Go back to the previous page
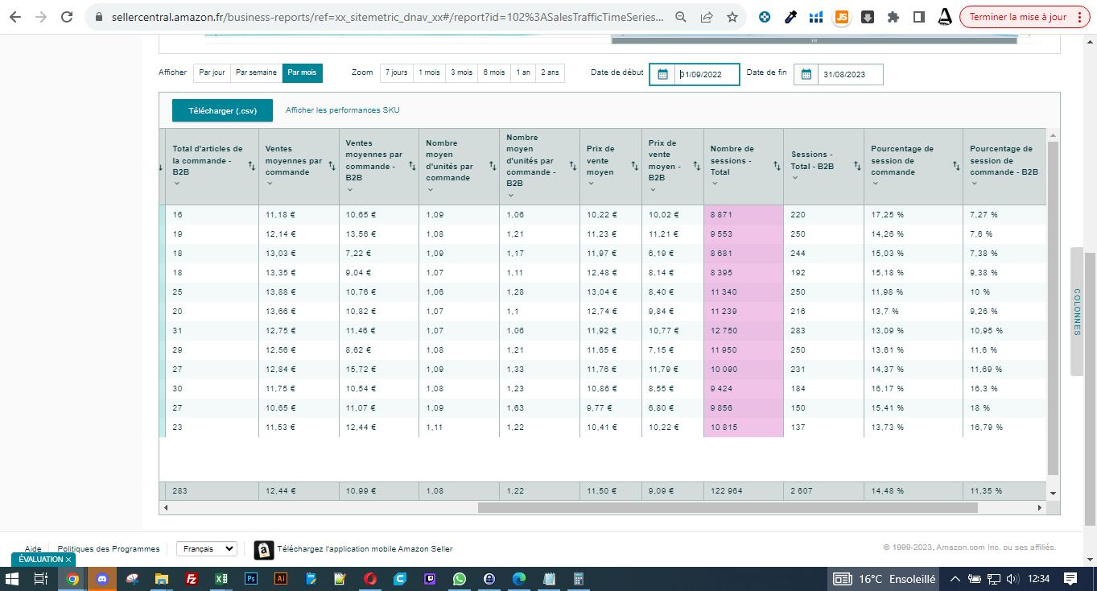The height and width of the screenshot is (591, 1097). (14, 17)
